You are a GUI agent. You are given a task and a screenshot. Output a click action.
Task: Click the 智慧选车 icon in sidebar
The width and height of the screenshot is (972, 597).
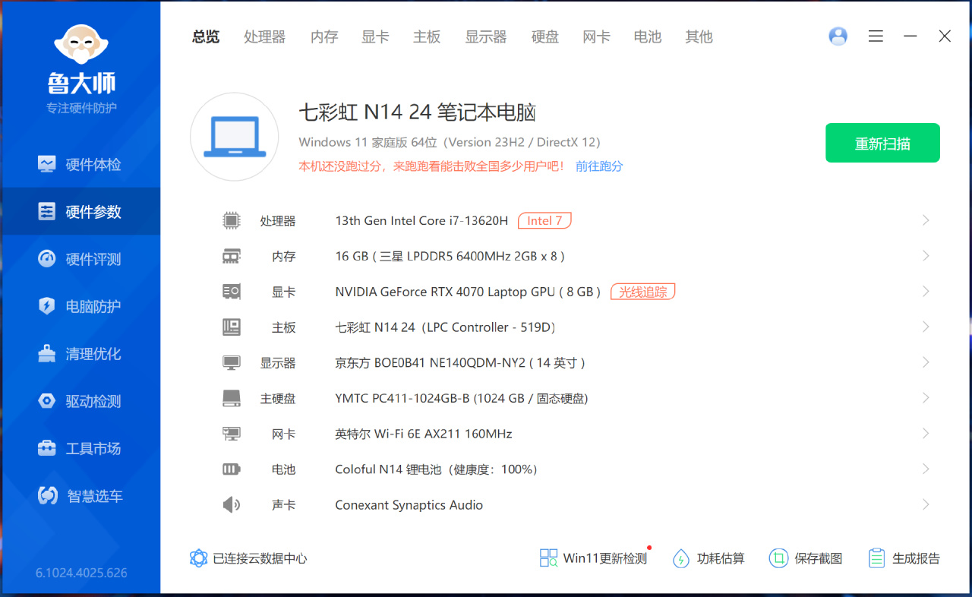tap(48, 495)
